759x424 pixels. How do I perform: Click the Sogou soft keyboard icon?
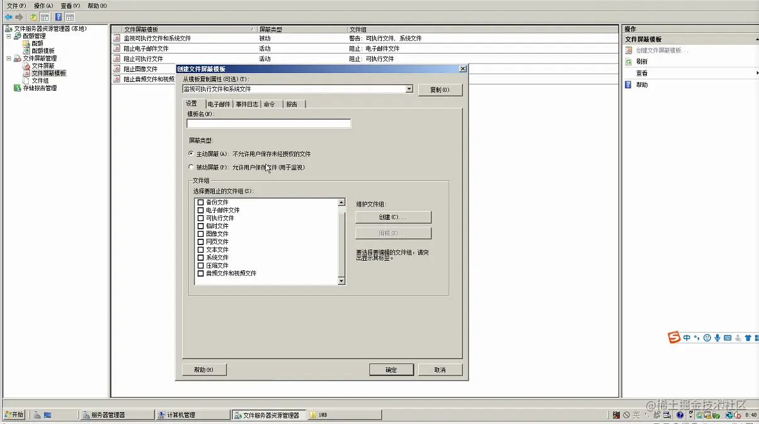coord(728,338)
